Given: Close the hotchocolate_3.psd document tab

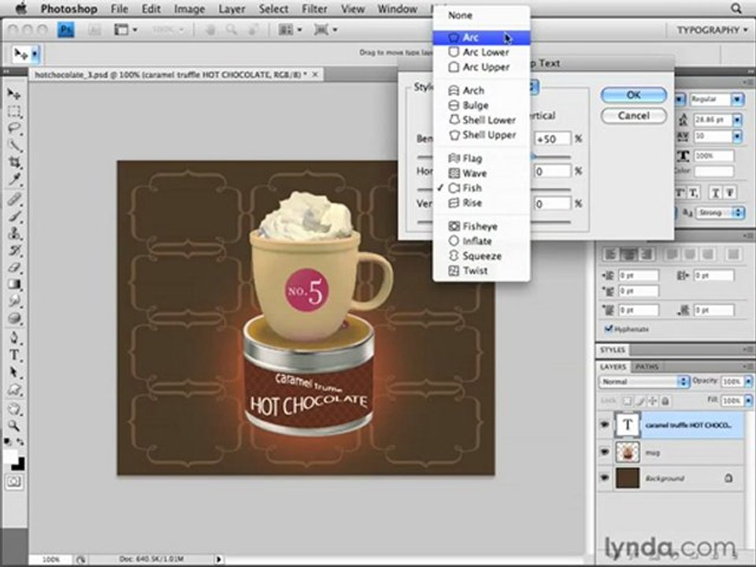Looking at the screenshot, I should click(x=315, y=74).
